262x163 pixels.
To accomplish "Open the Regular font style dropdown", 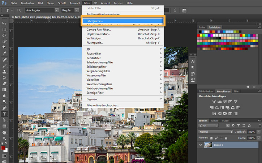I will pyautogui.click(x=77, y=10).
